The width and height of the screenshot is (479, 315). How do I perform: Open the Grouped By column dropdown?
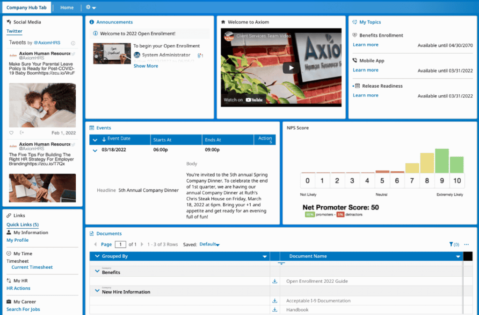click(x=265, y=256)
